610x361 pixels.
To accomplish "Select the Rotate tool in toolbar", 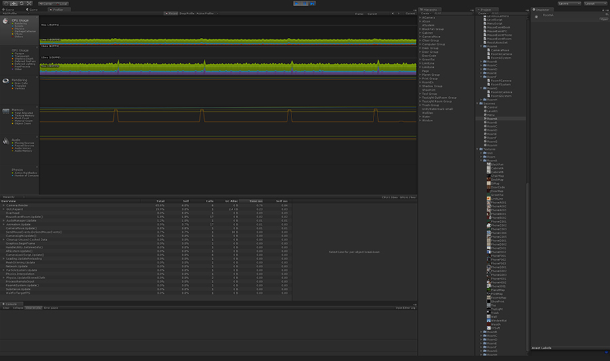I will click(x=22, y=3).
